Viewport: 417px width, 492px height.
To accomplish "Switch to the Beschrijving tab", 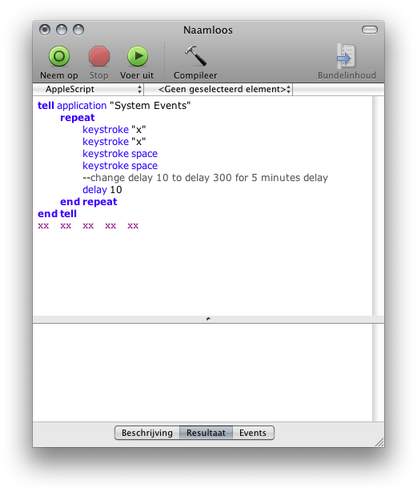I will tap(147, 433).
